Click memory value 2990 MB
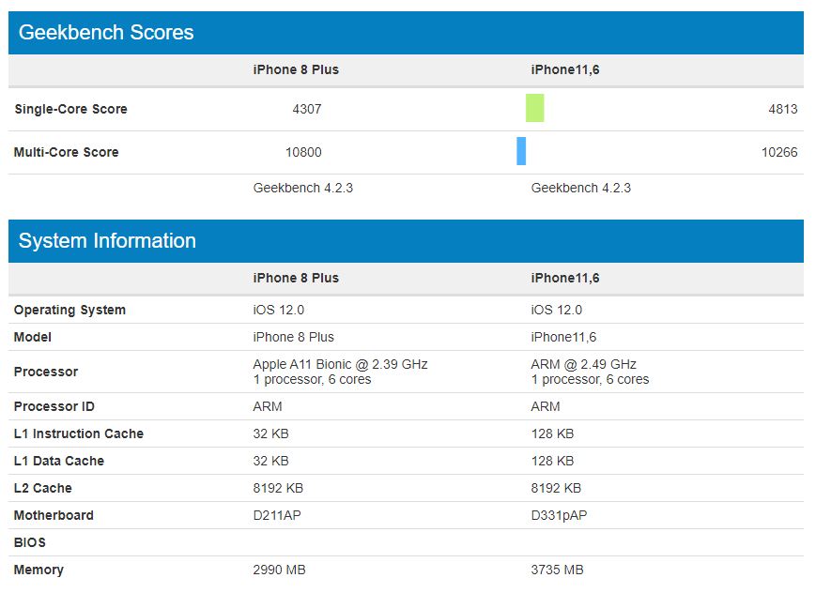The height and width of the screenshot is (593, 816). click(x=279, y=570)
